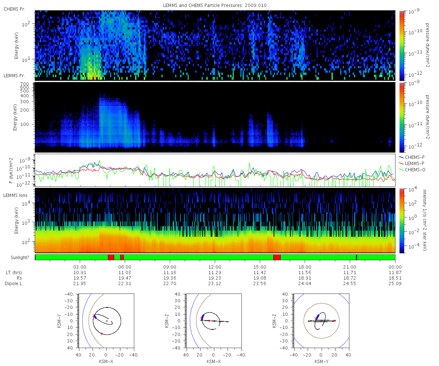Screen dimensions: 439x366
Task: Click the red sunlight segment just after 15:00
Action: coord(277,257)
